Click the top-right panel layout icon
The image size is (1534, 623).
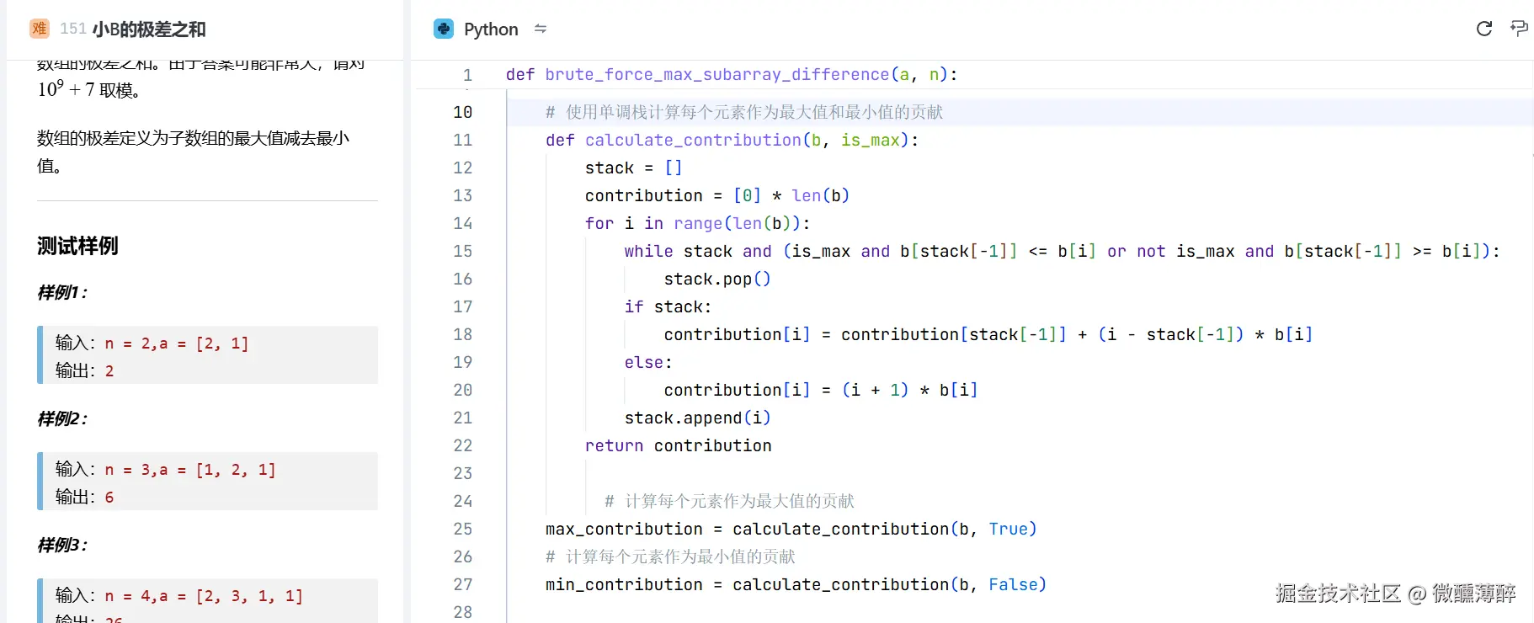tap(1520, 29)
